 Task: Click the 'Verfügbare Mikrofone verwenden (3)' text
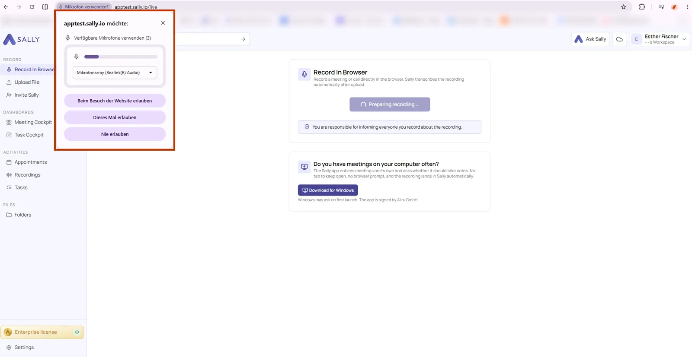click(112, 38)
